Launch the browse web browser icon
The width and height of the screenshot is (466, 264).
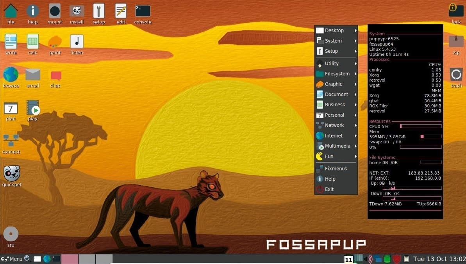[11, 74]
